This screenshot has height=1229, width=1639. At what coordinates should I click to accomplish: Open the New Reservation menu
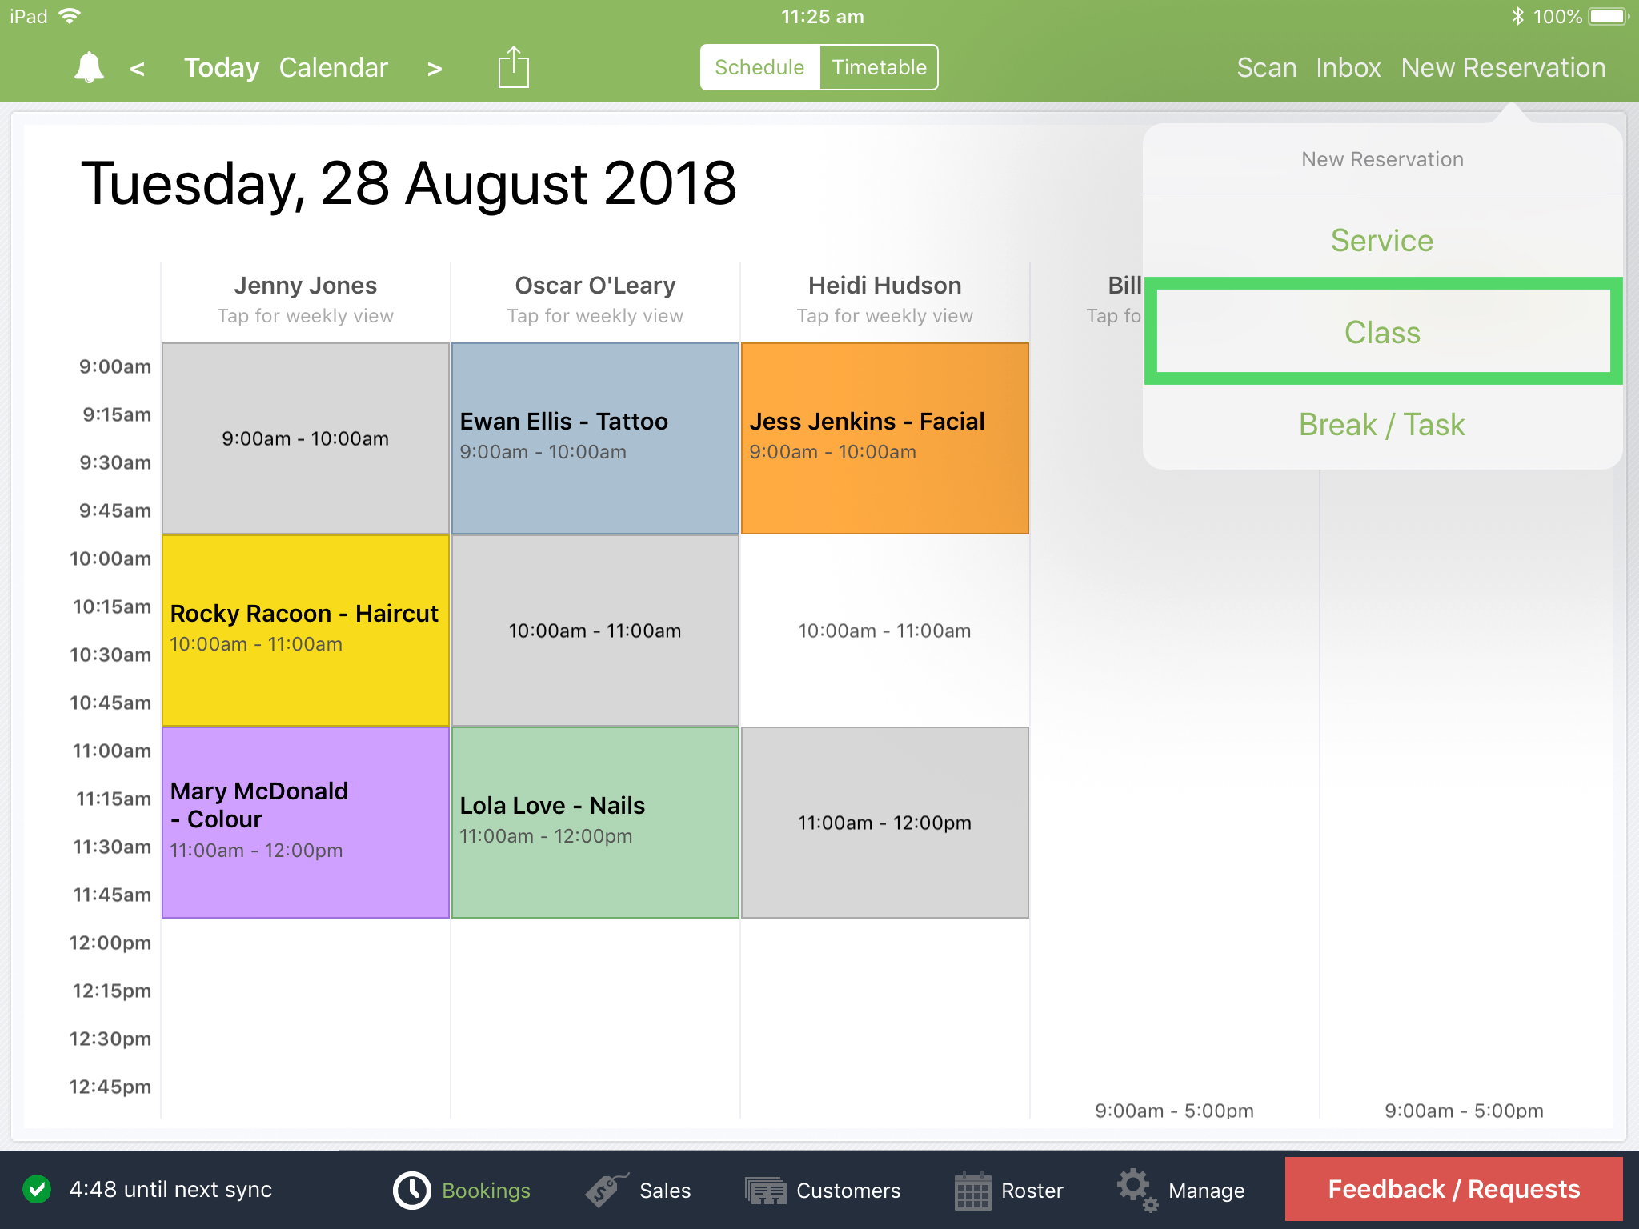coord(1504,67)
